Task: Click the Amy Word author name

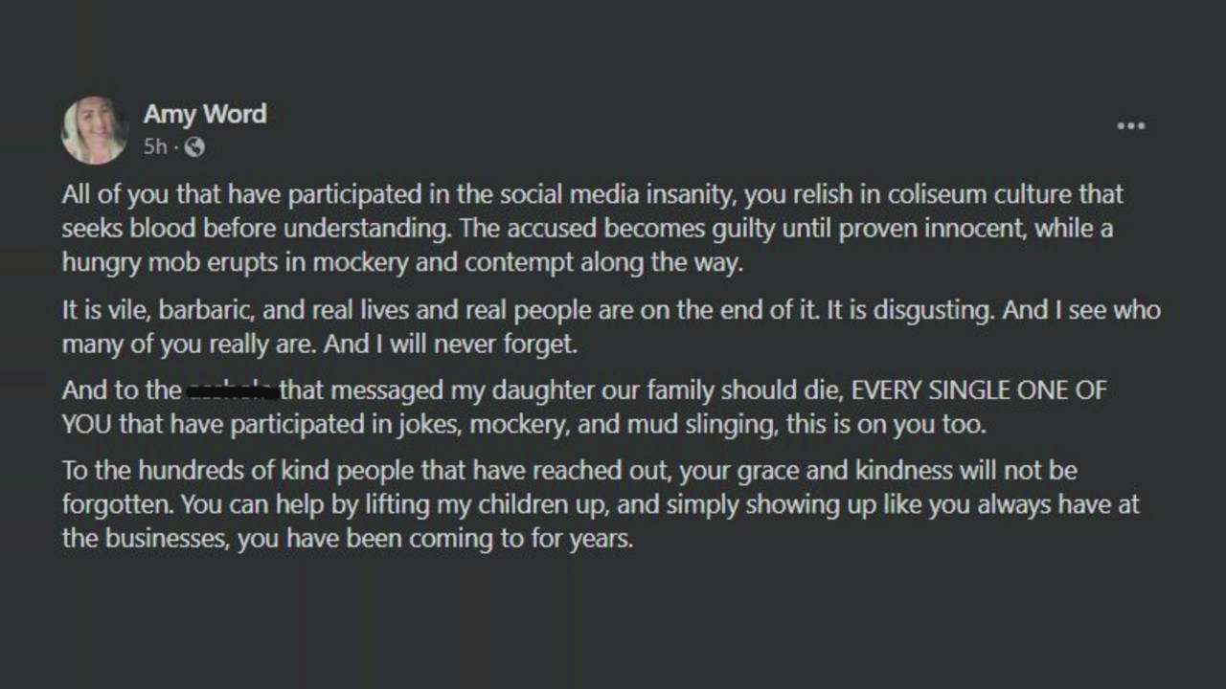Action: coord(205,114)
